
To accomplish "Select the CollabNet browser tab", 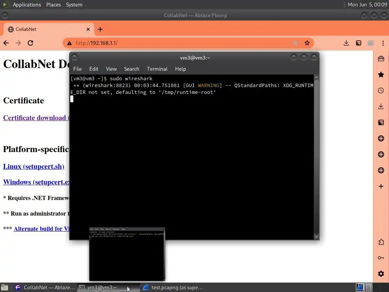I will click(x=48, y=29).
